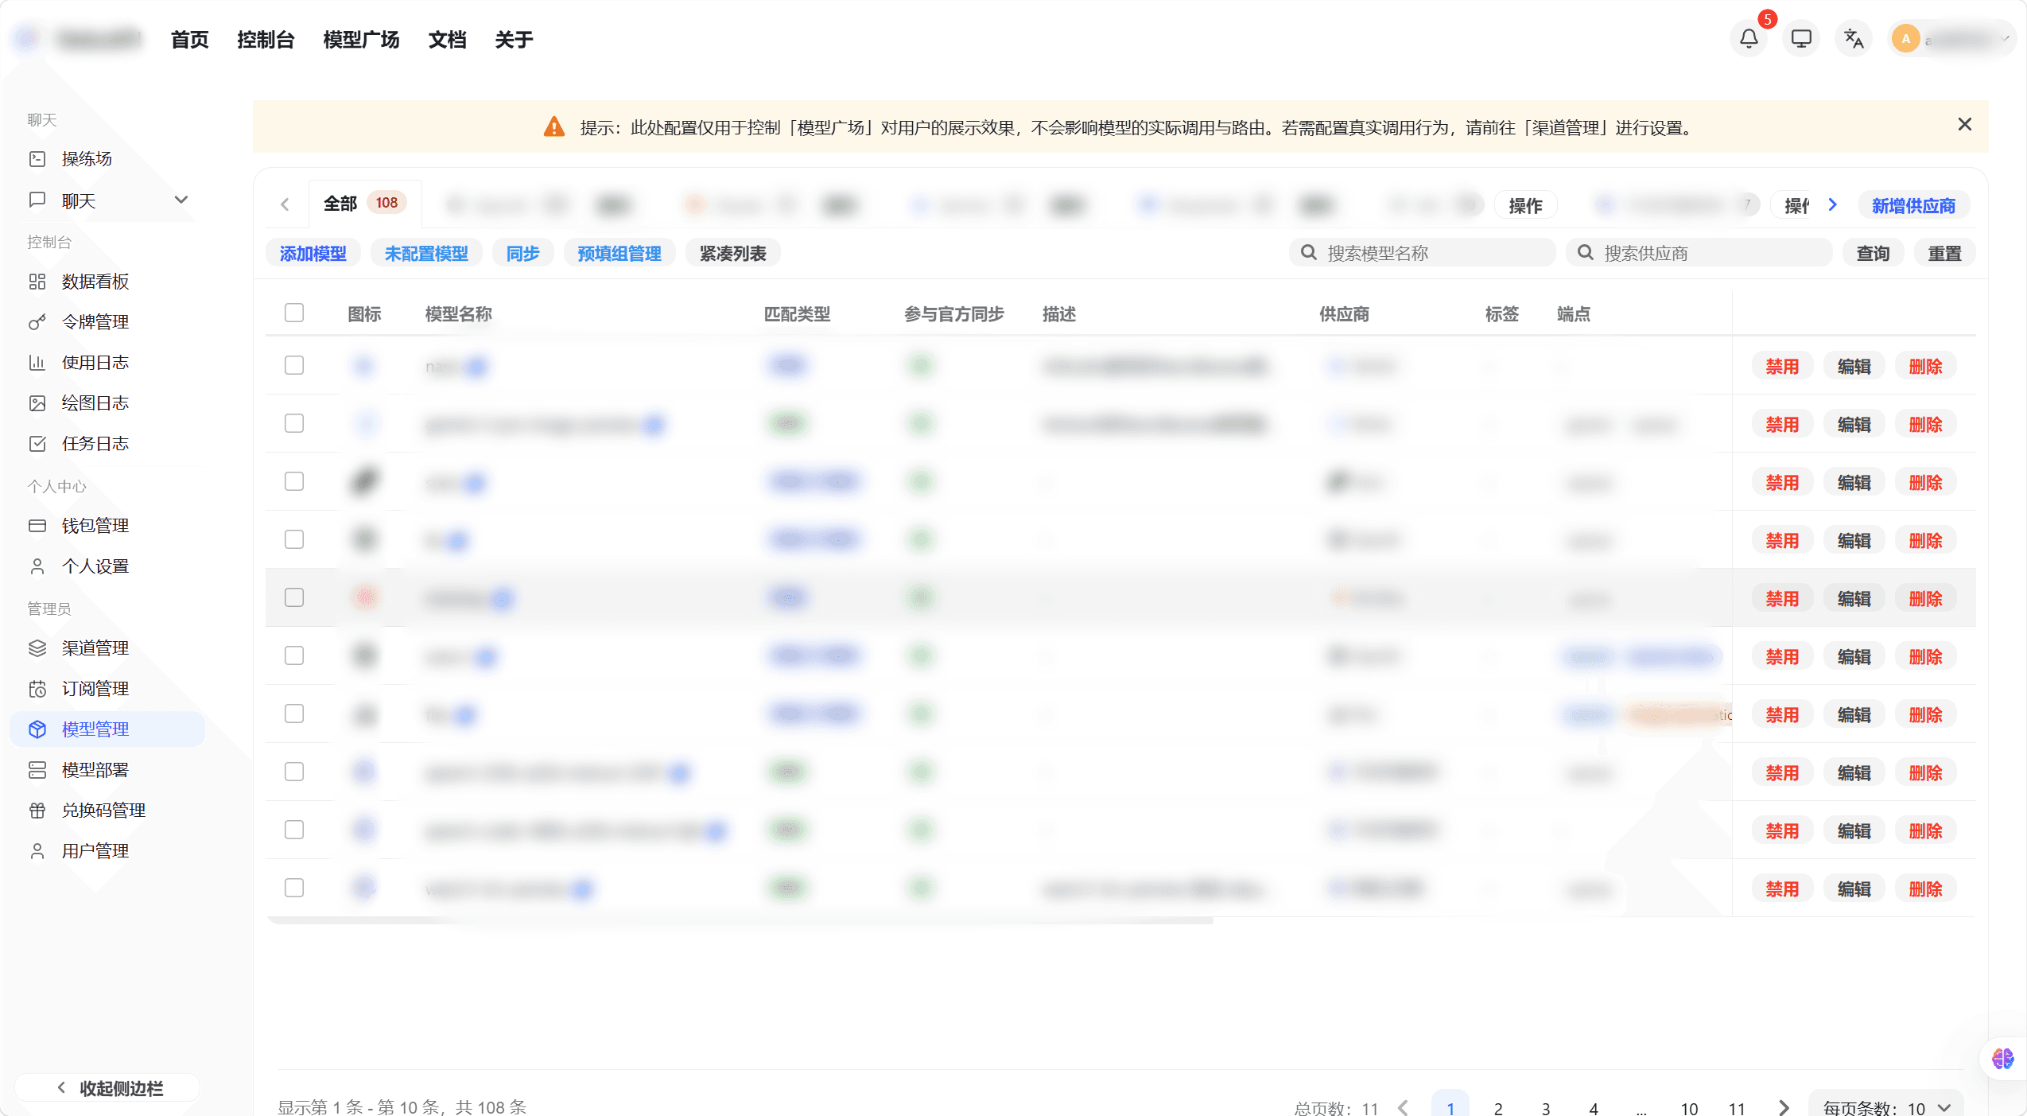Open 令牌管理 from the sidebar
Viewport: 2027px width, 1116px height.
pyautogui.click(x=95, y=321)
